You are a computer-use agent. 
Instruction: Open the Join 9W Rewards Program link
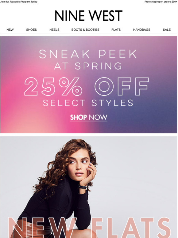click(19, 2)
